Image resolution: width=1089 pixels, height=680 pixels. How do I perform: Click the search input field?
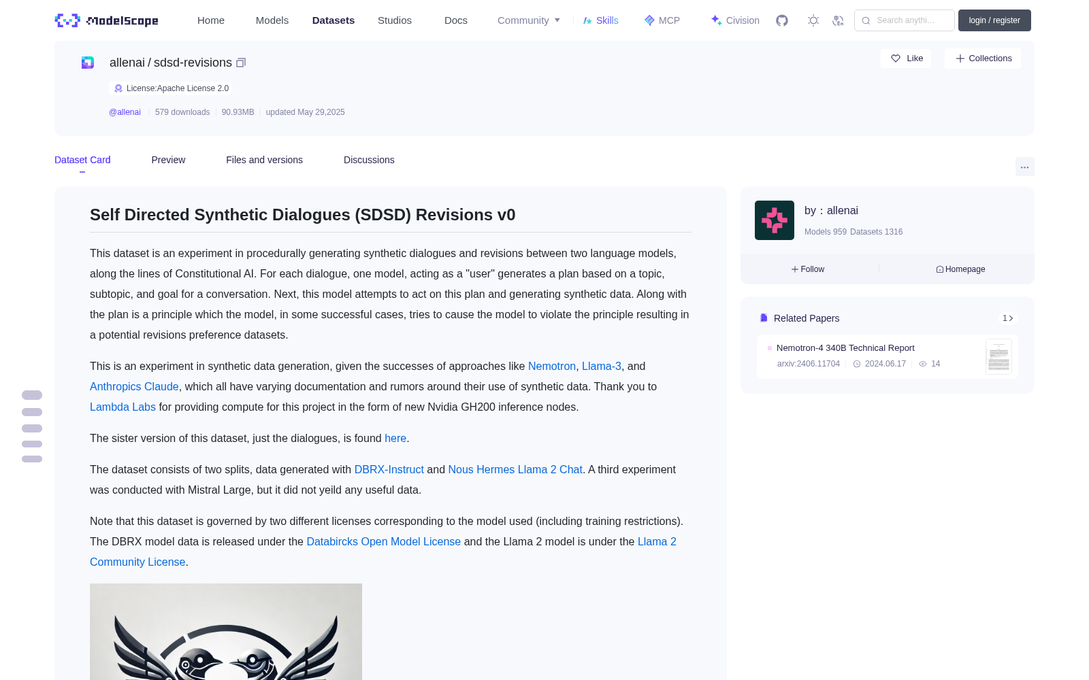pyautogui.click(x=905, y=20)
